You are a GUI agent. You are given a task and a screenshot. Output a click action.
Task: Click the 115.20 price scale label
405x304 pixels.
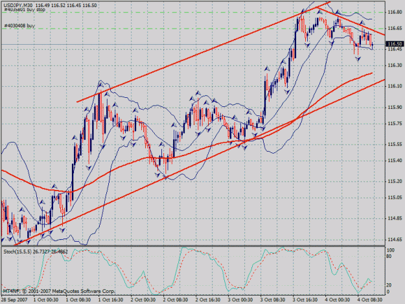click(395, 181)
